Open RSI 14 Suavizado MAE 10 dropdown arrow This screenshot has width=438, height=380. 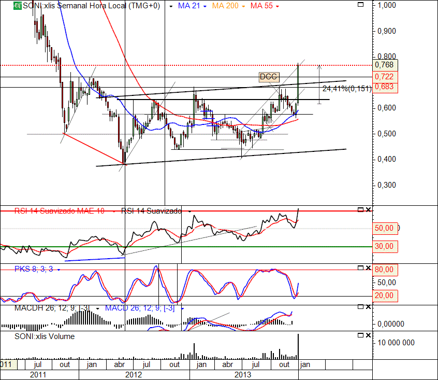114,212
